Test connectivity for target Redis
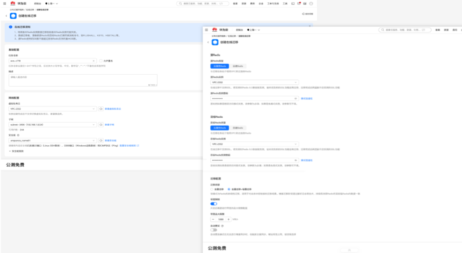462x253 pixels. pyautogui.click(x=306, y=160)
